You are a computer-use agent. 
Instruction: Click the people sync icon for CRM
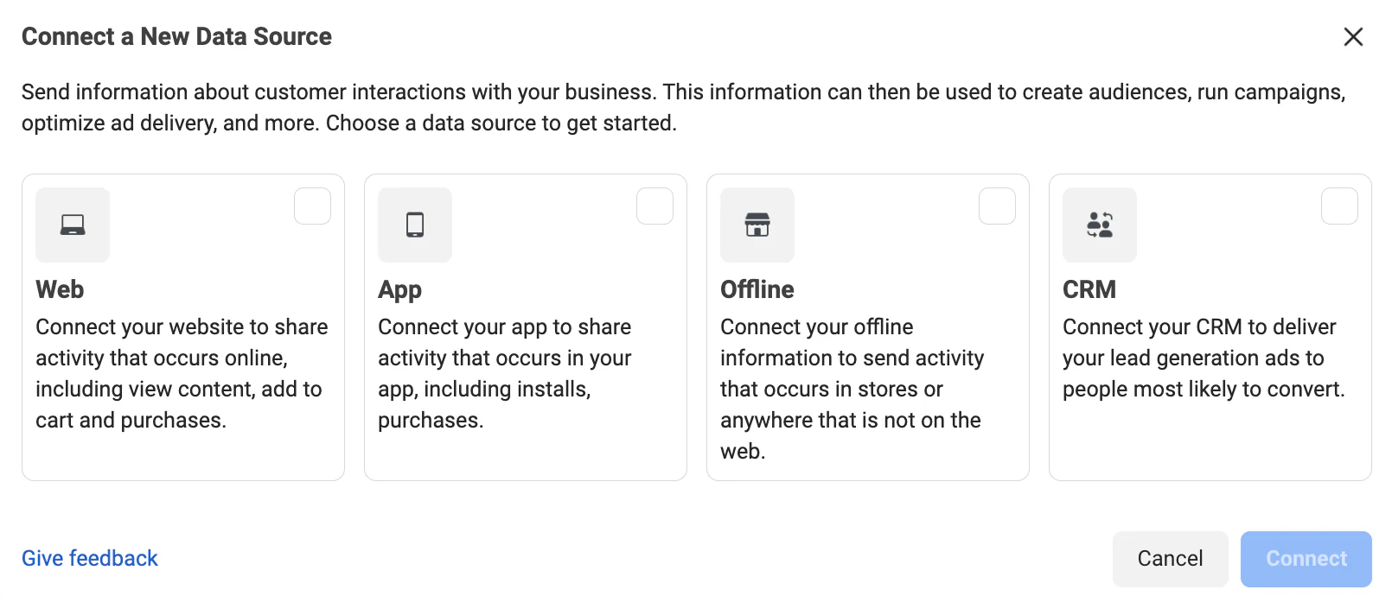[1100, 225]
